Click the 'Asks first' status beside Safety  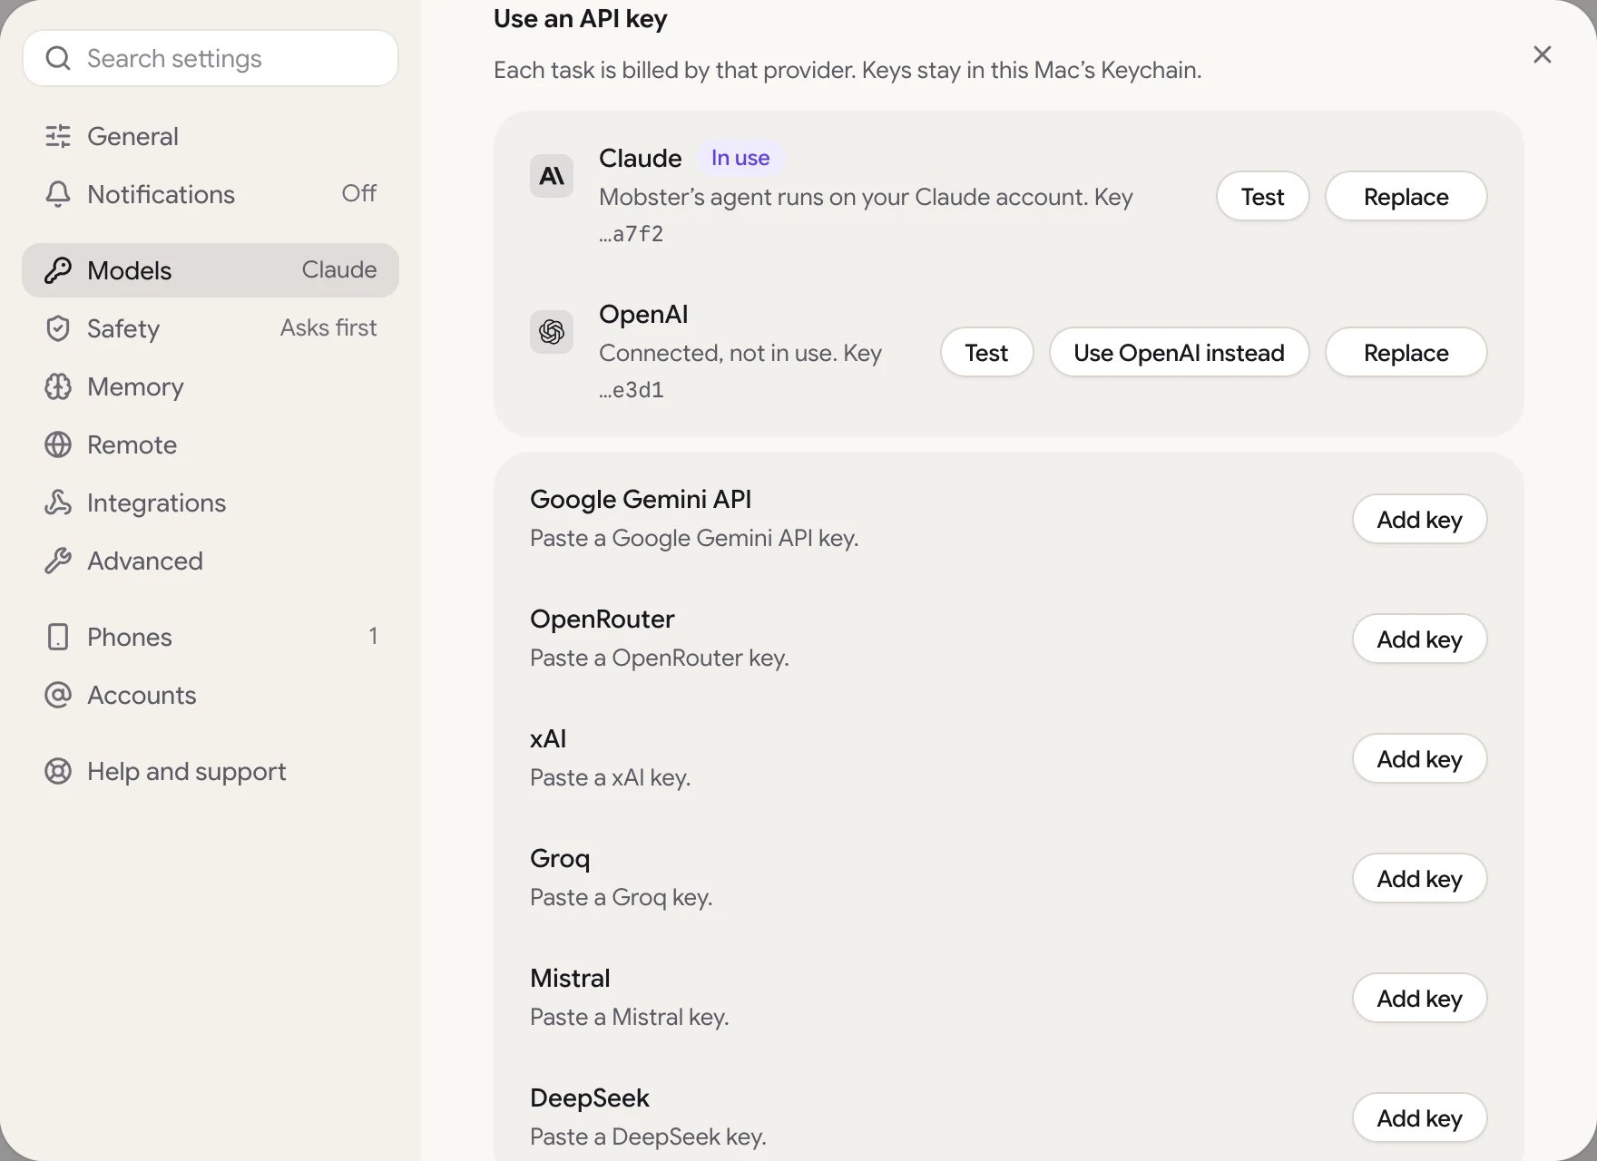click(x=328, y=327)
